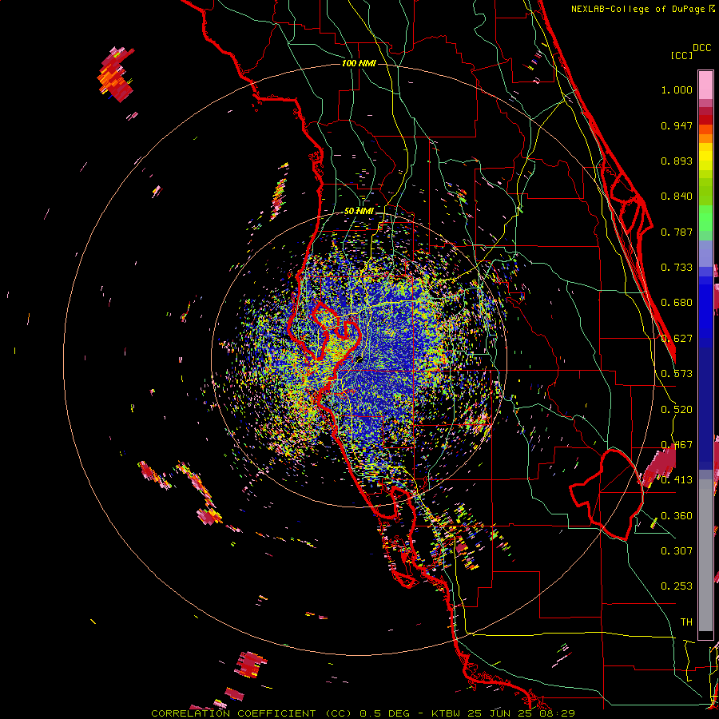The image size is (719, 719).
Task: Pick the yellow segment of the color bar
Action: pos(705,157)
